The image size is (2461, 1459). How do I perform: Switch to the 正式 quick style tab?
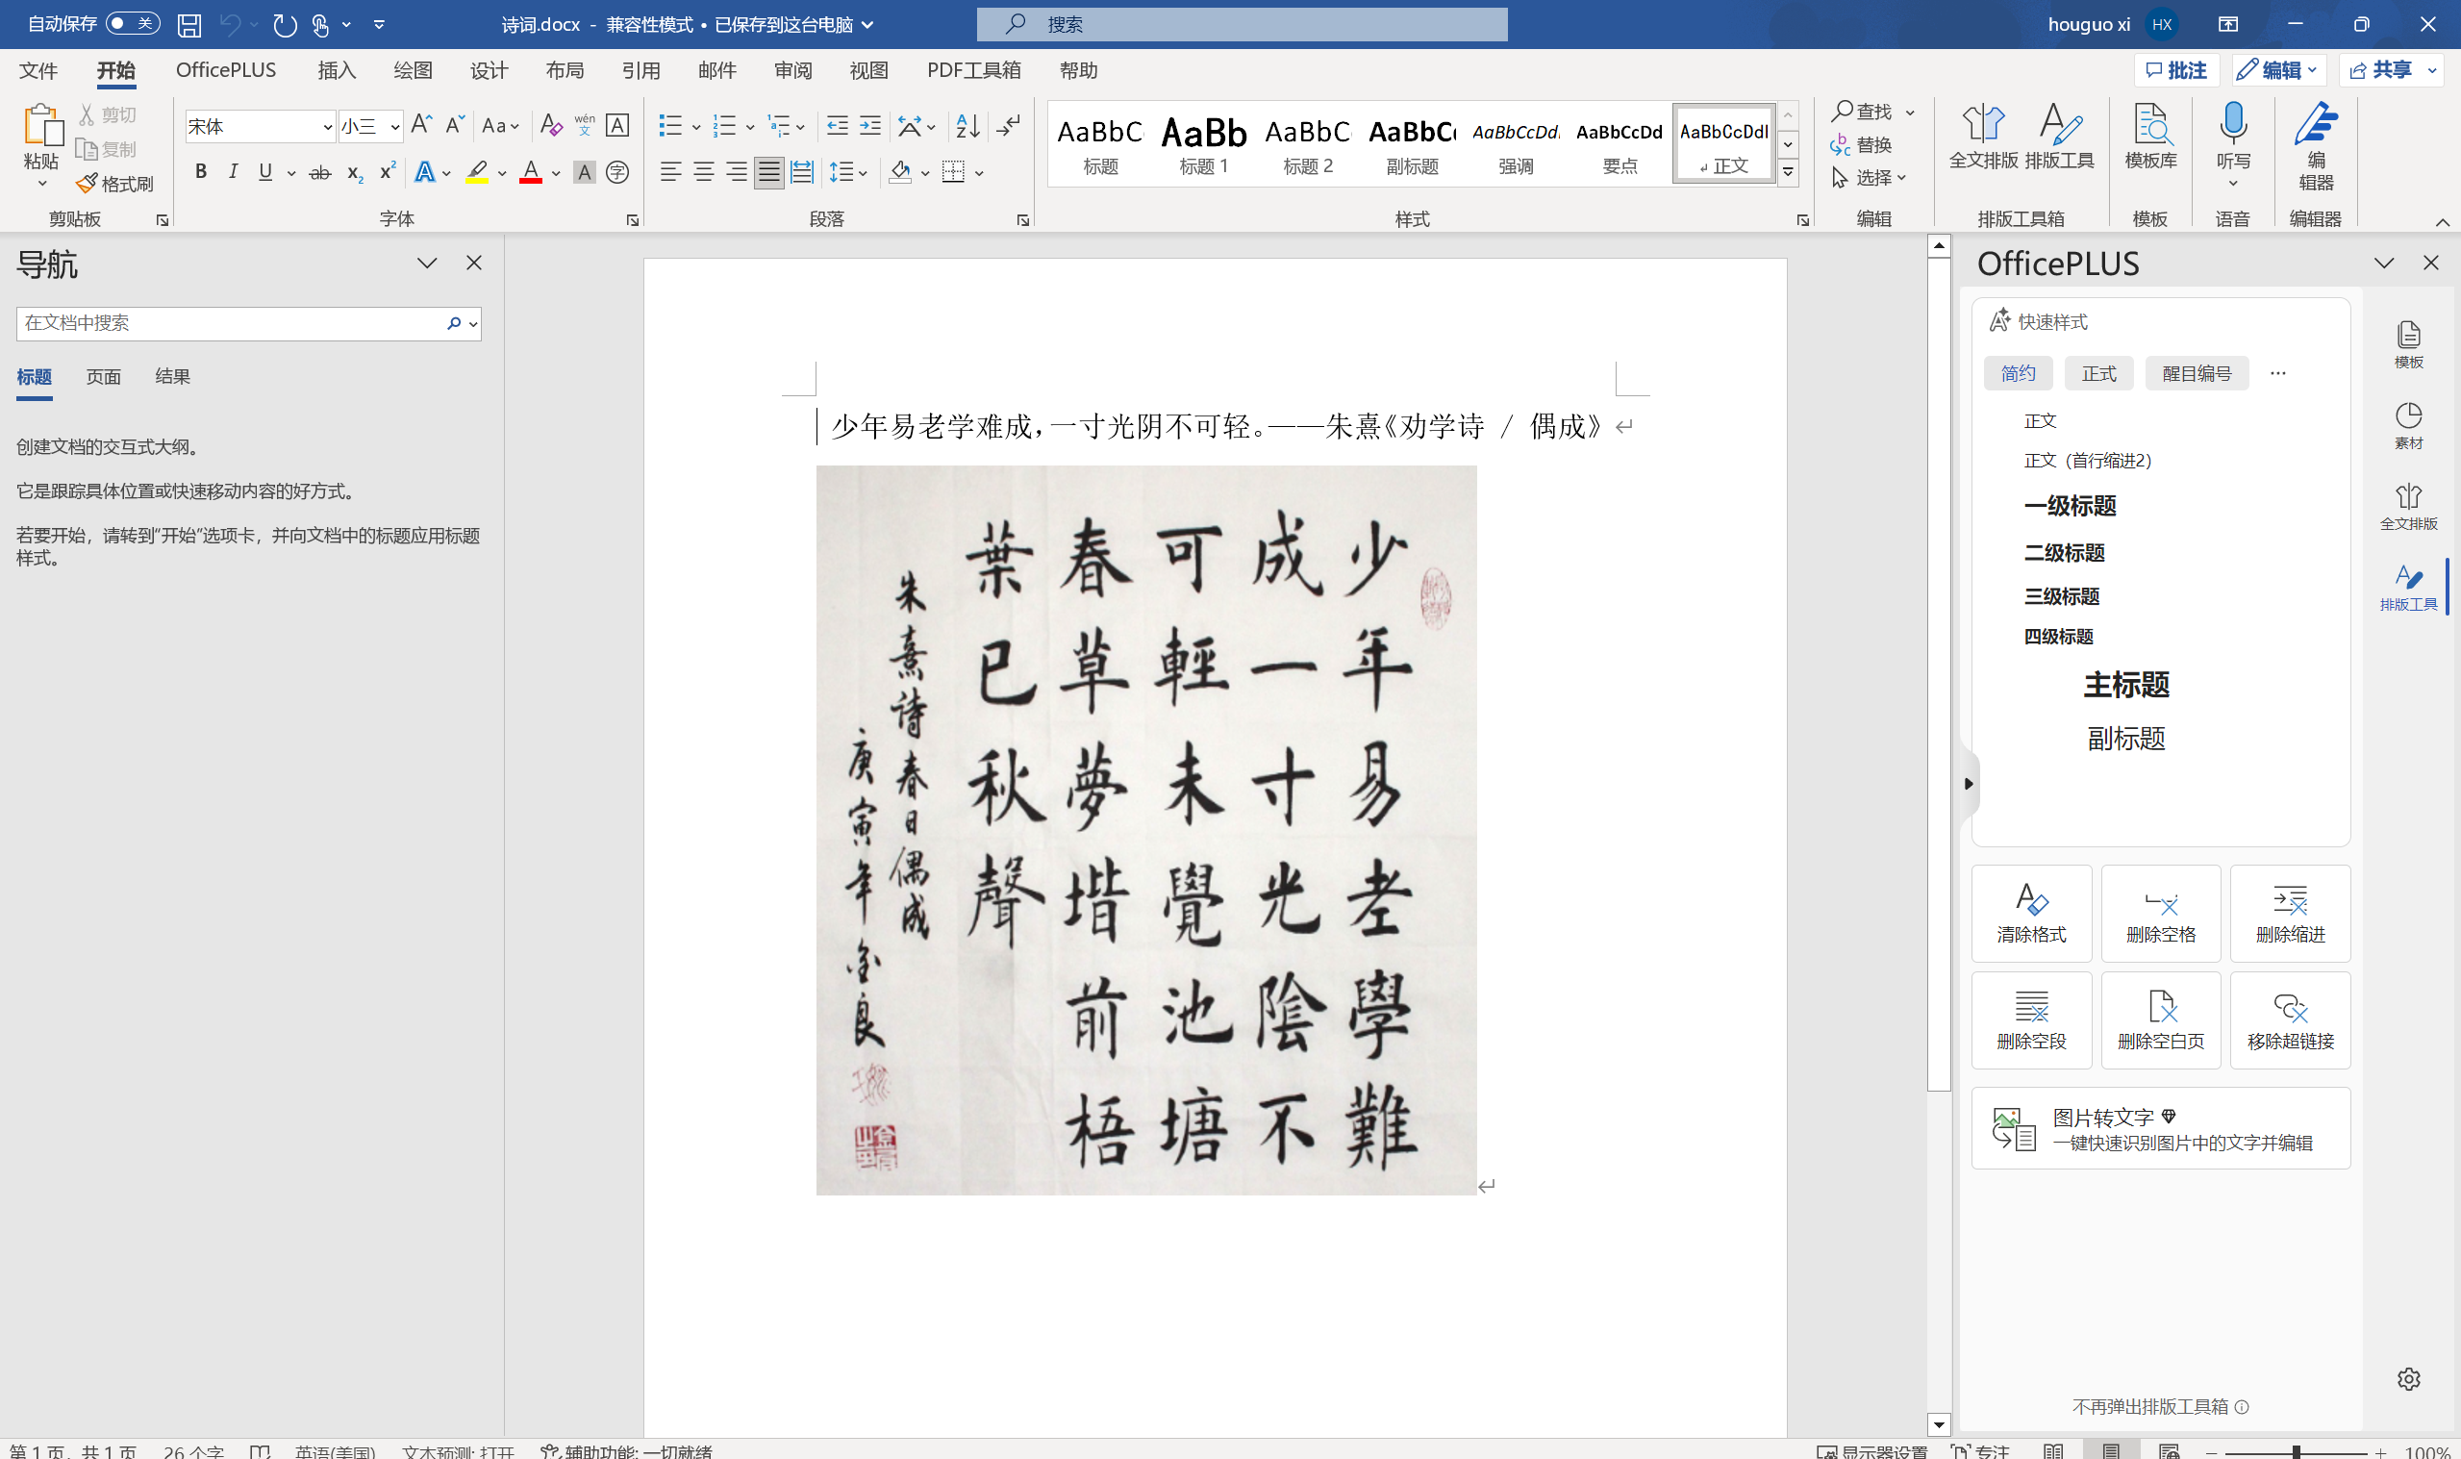2098,373
